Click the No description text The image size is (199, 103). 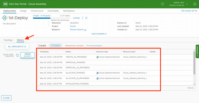coord(9,24)
